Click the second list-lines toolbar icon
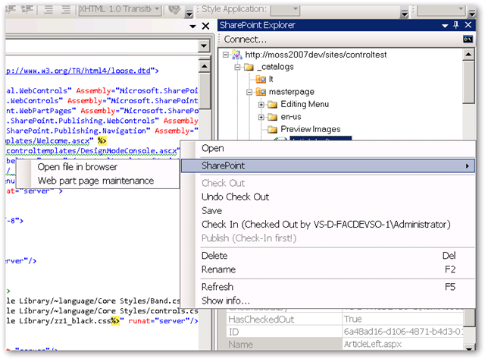Image resolution: width=485 pixels, height=359 pixels. (66, 10)
